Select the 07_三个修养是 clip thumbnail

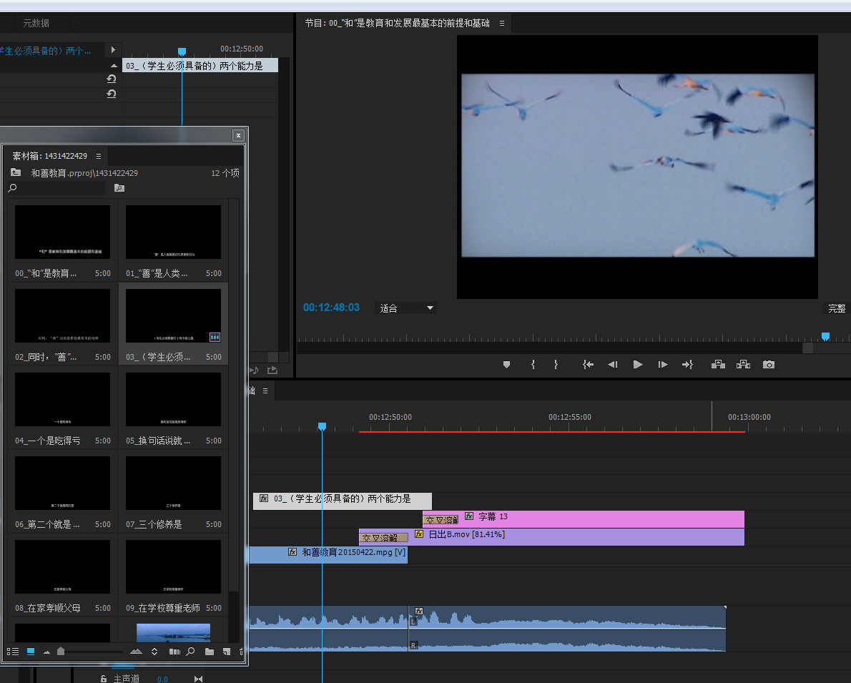click(x=173, y=483)
